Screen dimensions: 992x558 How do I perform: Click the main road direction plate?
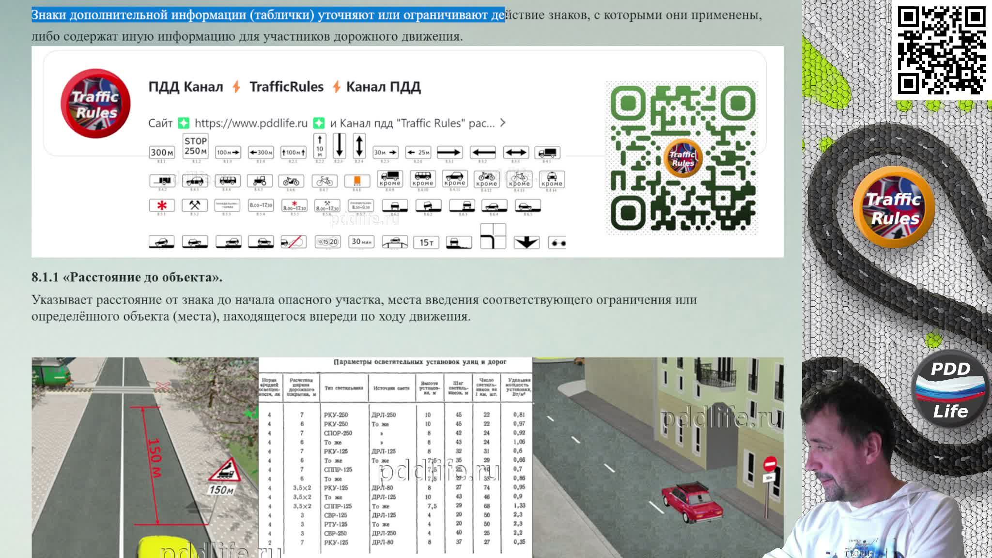point(493,236)
